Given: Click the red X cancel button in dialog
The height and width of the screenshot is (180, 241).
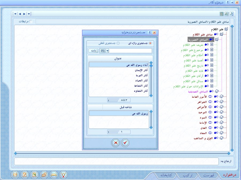Looking at the screenshot, I should pyautogui.click(x=116, y=143).
